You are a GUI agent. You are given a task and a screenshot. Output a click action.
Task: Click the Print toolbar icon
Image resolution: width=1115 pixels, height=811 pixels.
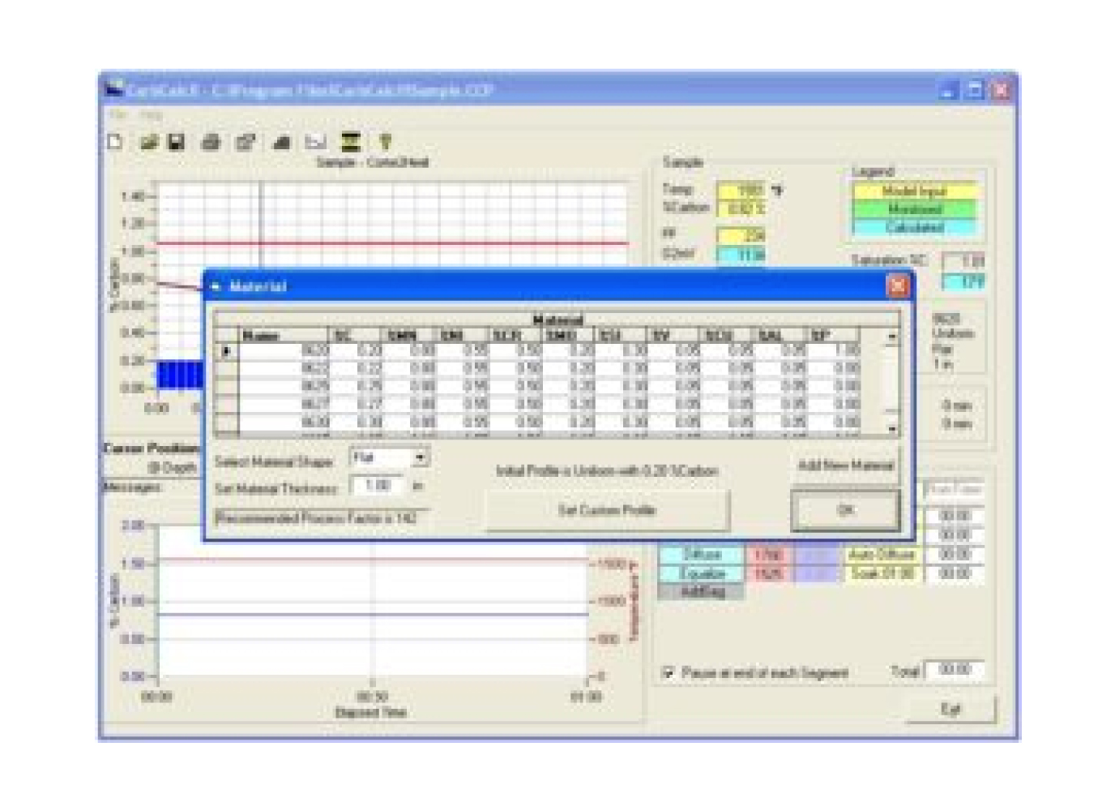tap(211, 143)
